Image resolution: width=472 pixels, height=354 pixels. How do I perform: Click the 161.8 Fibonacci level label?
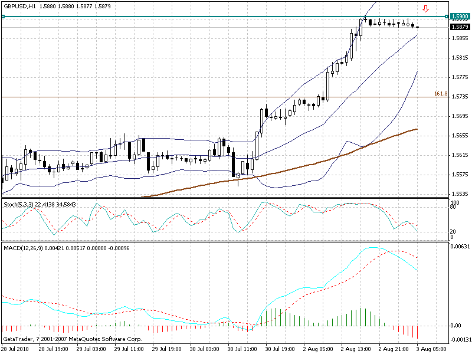point(441,94)
